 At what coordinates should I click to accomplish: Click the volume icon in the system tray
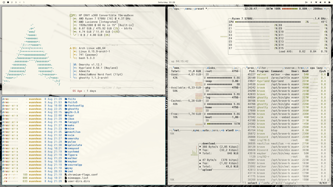tap(320, 2)
